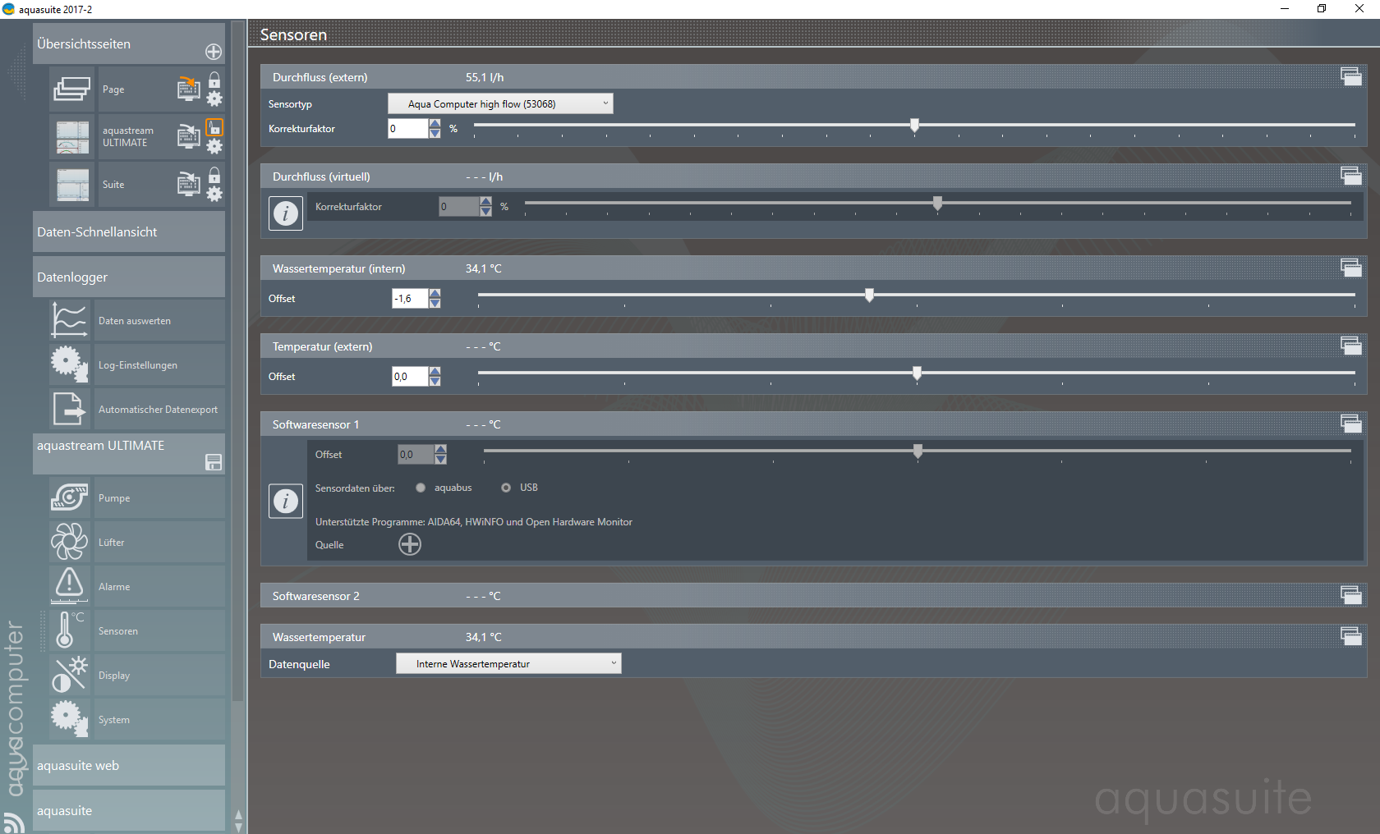Decrease the Wassertemperatur intern offset
This screenshot has height=834, width=1380.
435,303
